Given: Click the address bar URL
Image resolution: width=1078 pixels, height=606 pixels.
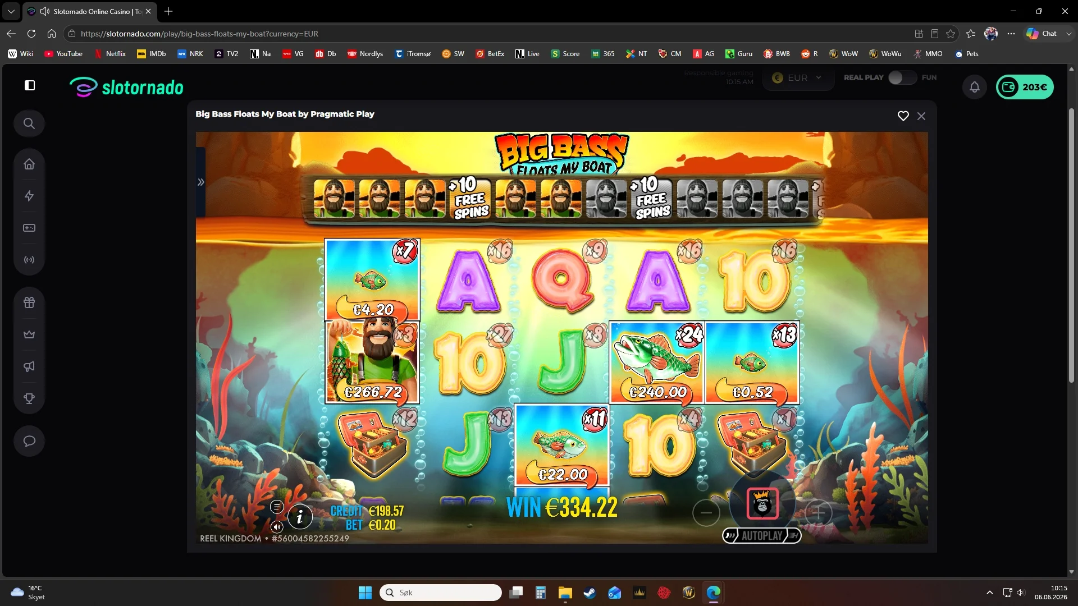Looking at the screenshot, I should click(x=199, y=34).
